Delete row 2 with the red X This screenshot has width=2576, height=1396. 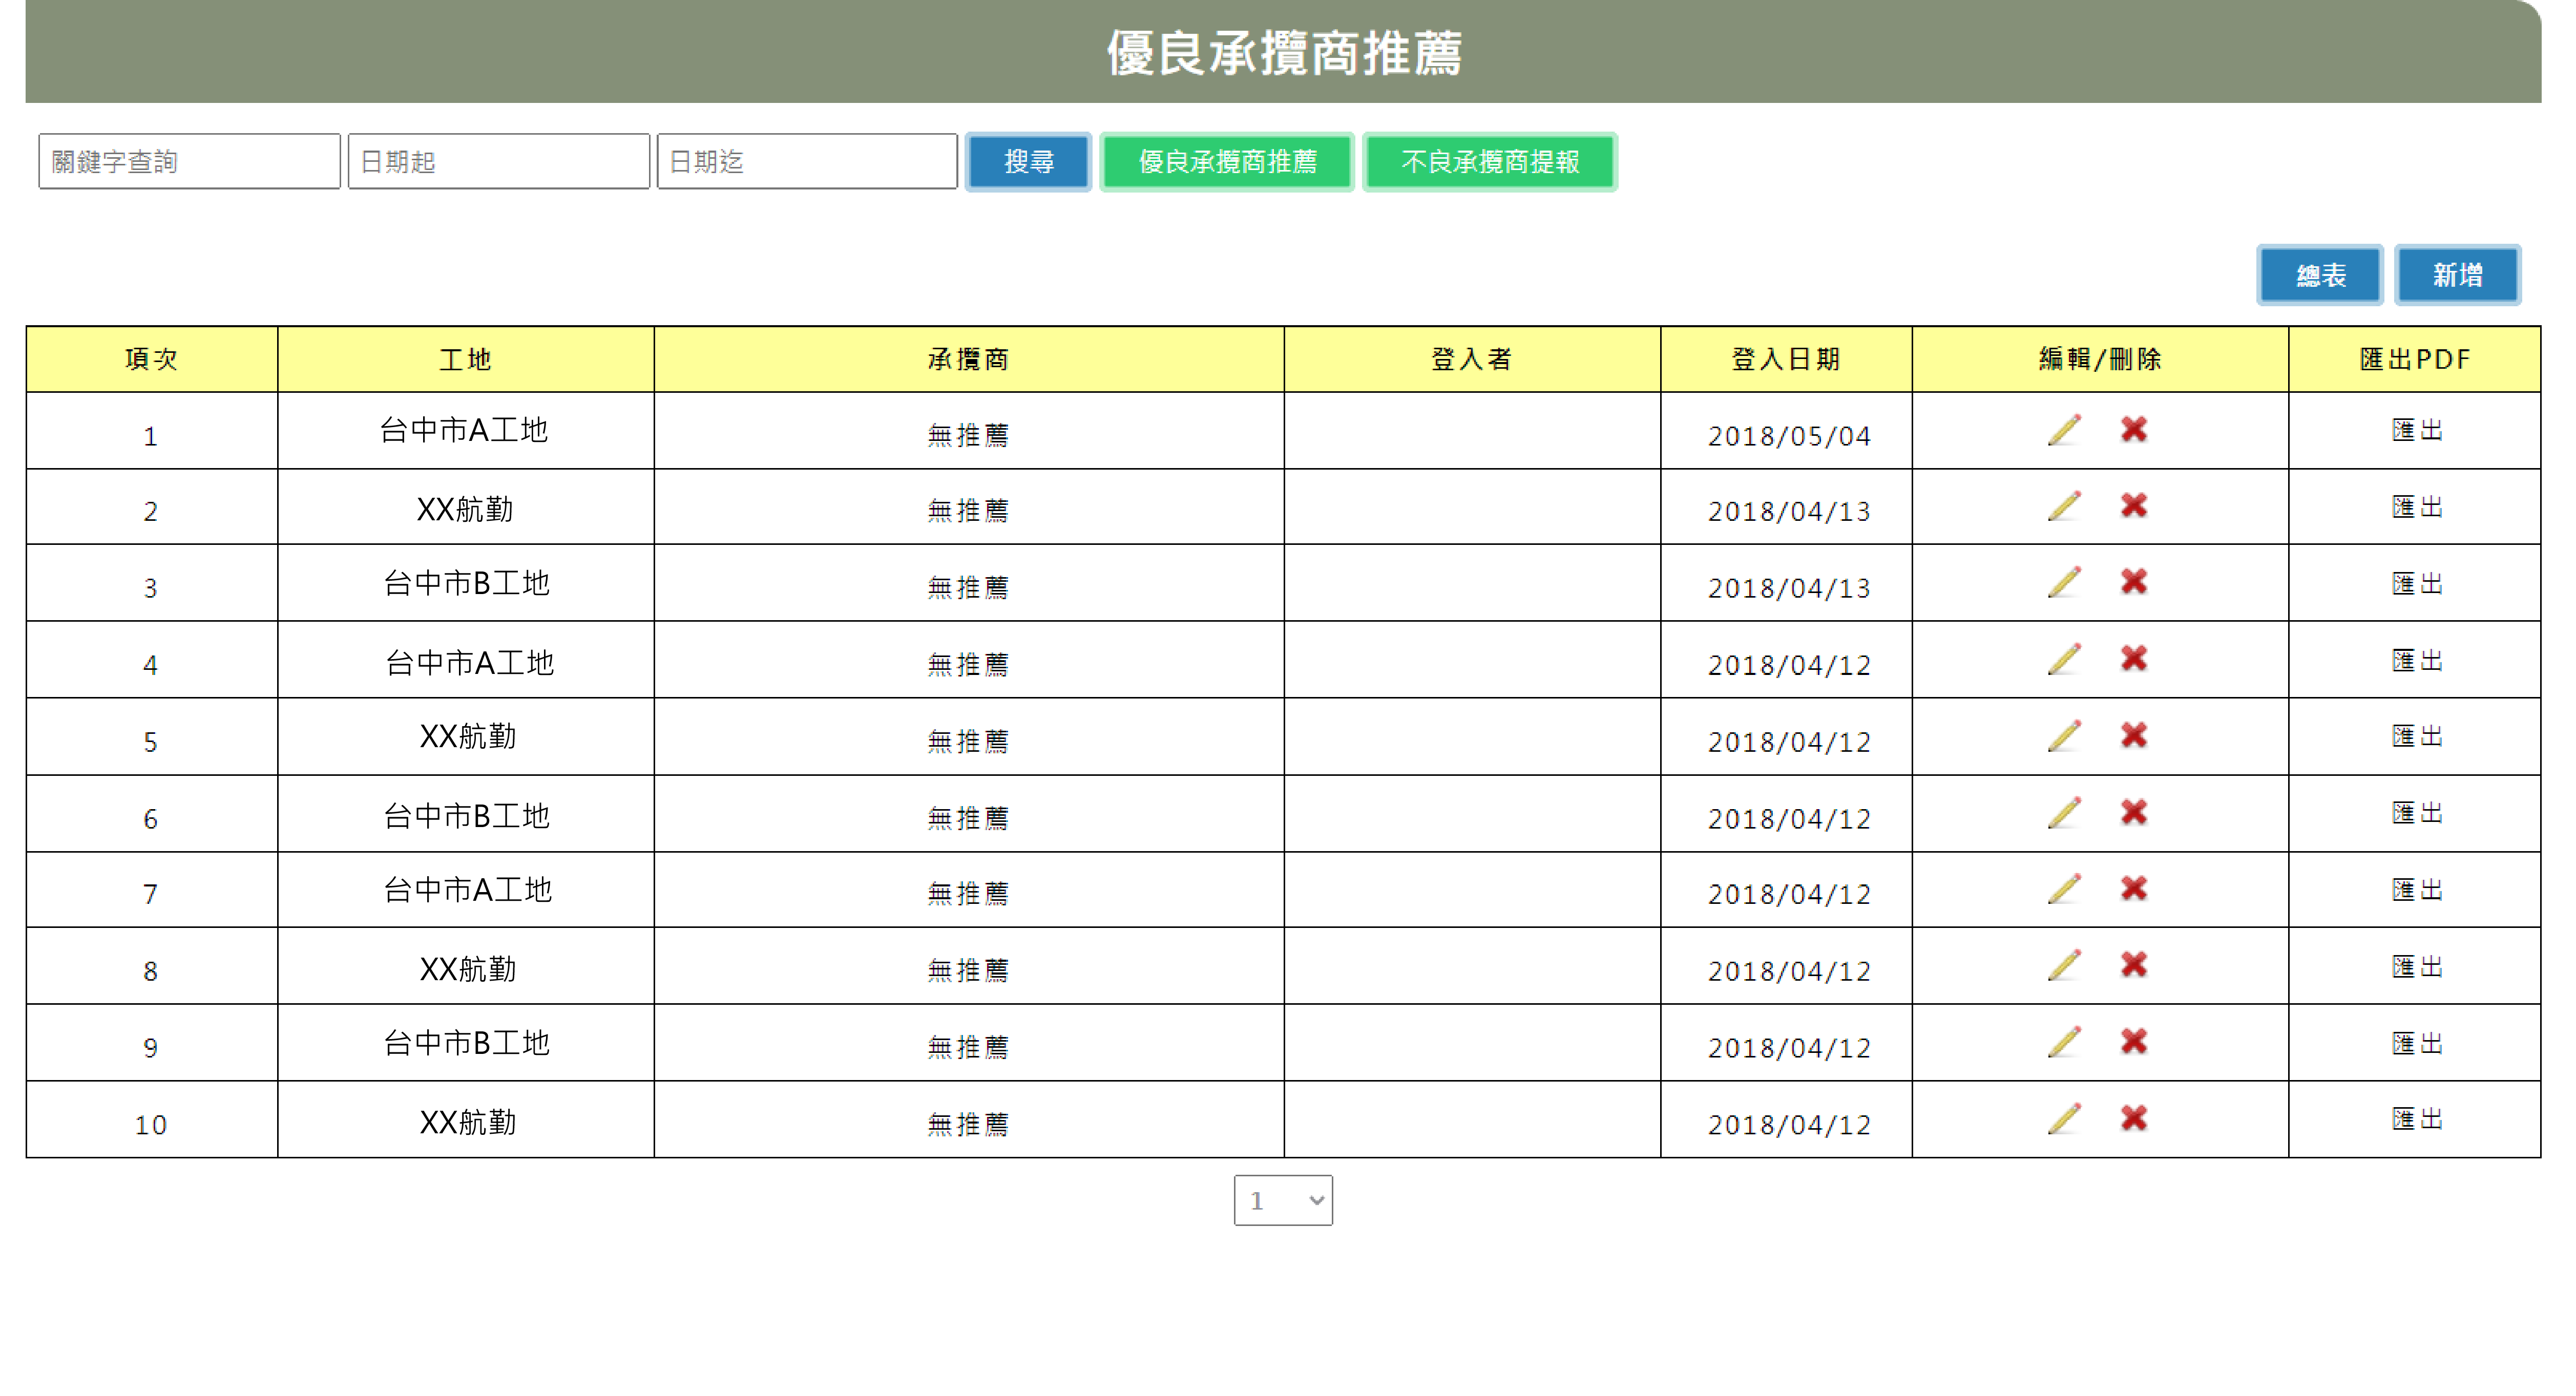point(2133,506)
